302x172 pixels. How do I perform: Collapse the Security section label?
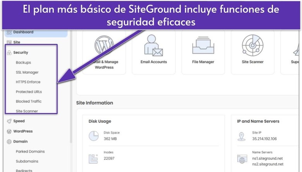21,52
